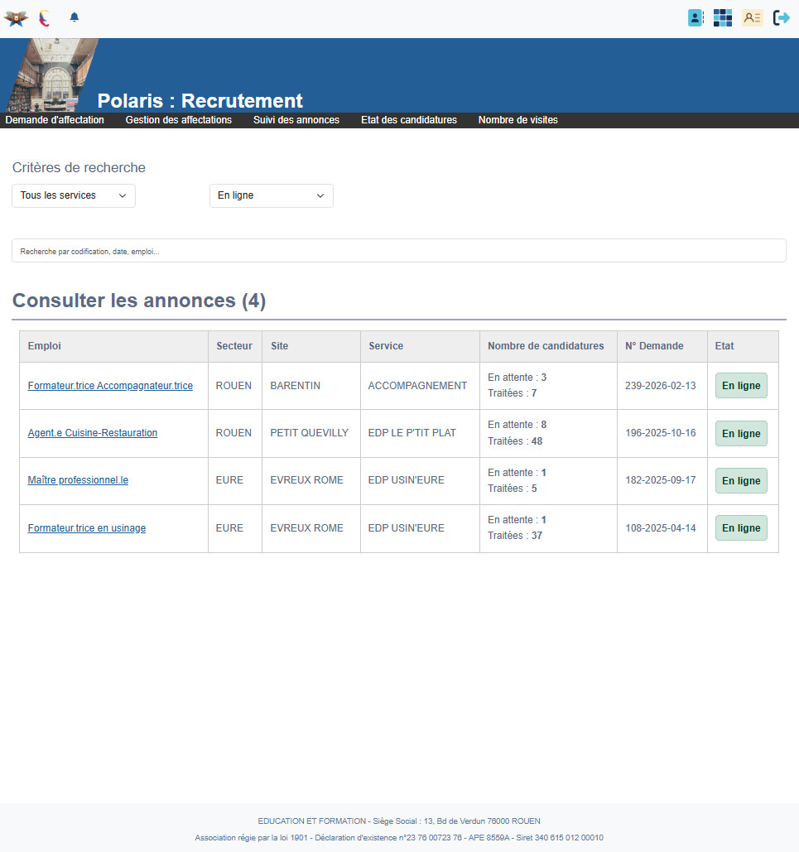Expand the 'Tous les services' dropdown
Viewport: 799px width, 852px height.
(74, 196)
